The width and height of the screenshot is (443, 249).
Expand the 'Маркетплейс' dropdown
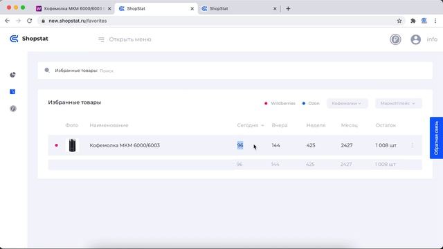[399, 103]
